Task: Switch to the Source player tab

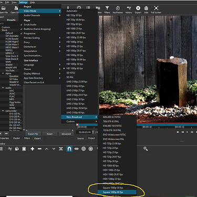Action: (x=80, y=138)
